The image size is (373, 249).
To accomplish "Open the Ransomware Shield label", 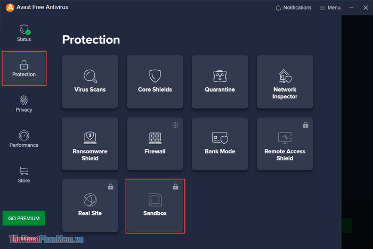I will click(90, 155).
